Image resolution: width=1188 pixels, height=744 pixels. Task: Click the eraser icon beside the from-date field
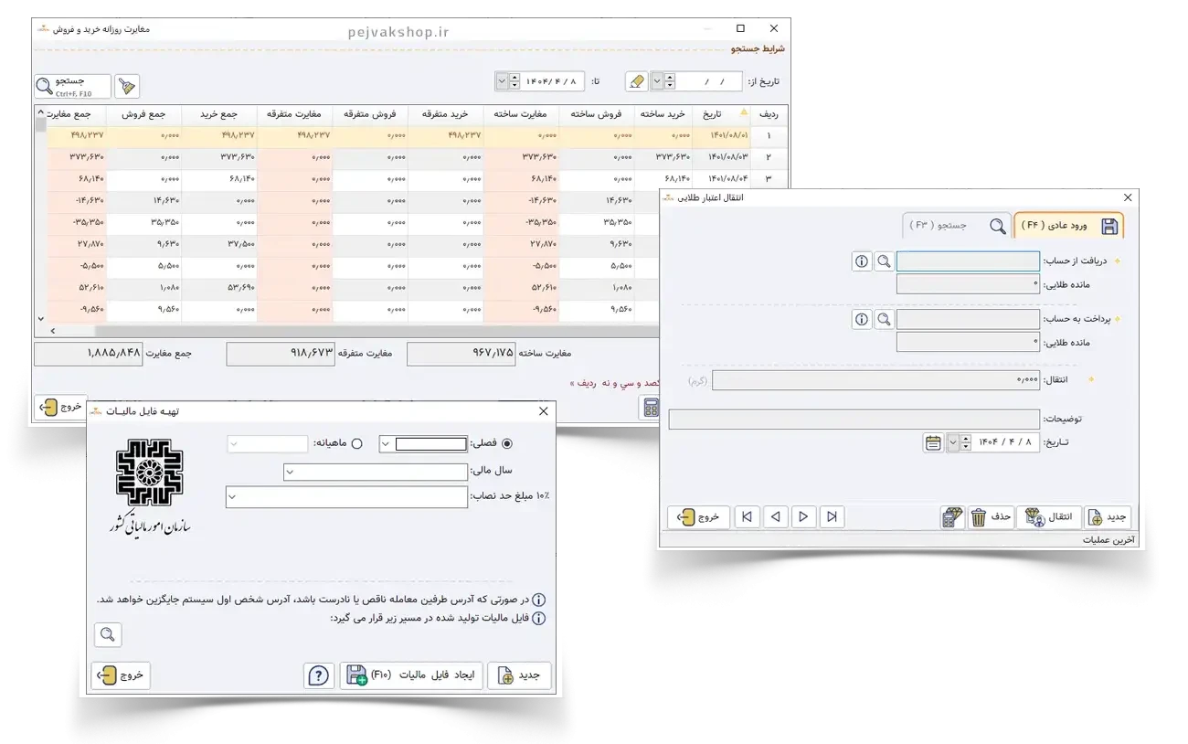(x=637, y=81)
